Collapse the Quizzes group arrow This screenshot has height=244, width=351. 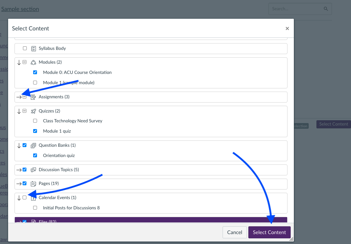(x=19, y=111)
